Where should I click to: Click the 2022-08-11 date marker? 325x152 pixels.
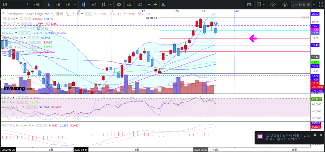point(81,149)
